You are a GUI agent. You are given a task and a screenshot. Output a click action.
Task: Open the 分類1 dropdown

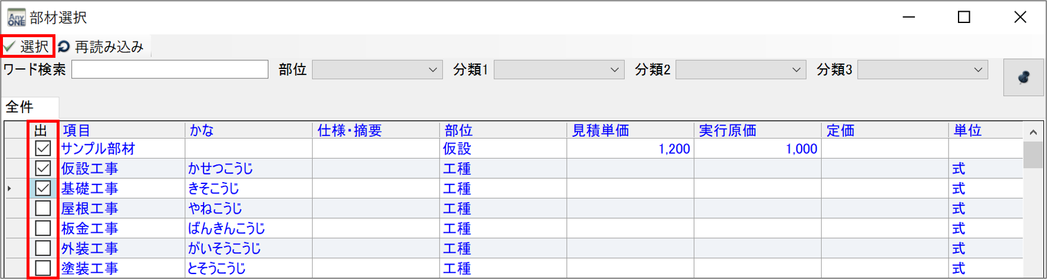[x=614, y=70]
